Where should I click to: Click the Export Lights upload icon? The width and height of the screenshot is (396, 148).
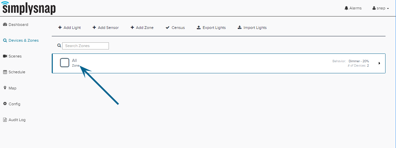tap(199, 28)
